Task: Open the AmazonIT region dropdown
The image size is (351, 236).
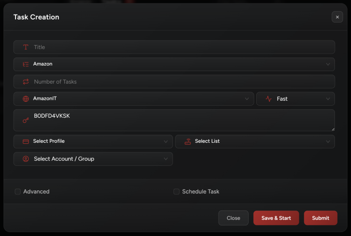Action: tap(134, 99)
